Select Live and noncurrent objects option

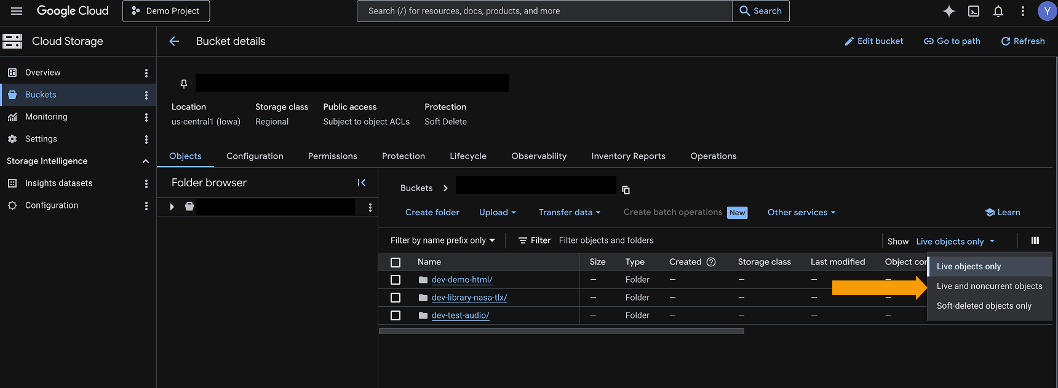point(990,286)
